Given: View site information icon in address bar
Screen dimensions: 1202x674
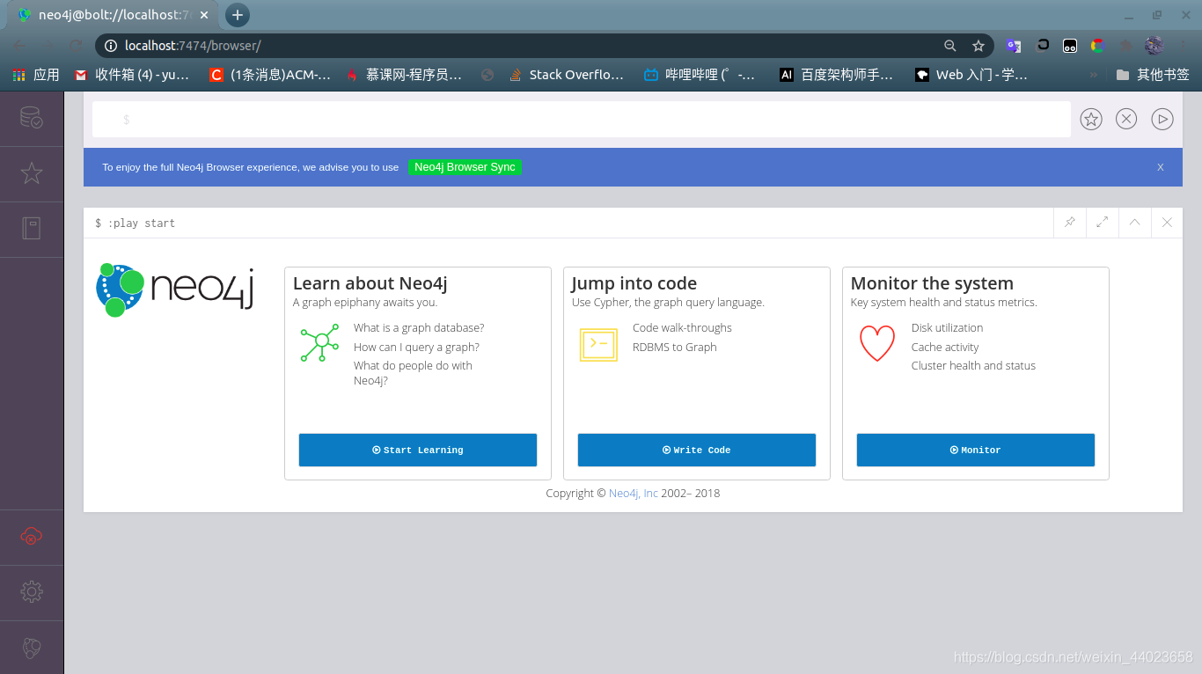Looking at the screenshot, I should click(x=111, y=46).
